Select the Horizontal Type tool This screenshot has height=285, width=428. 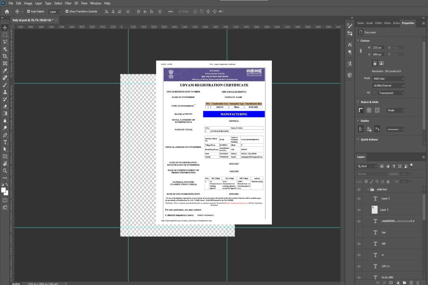pos(5,142)
